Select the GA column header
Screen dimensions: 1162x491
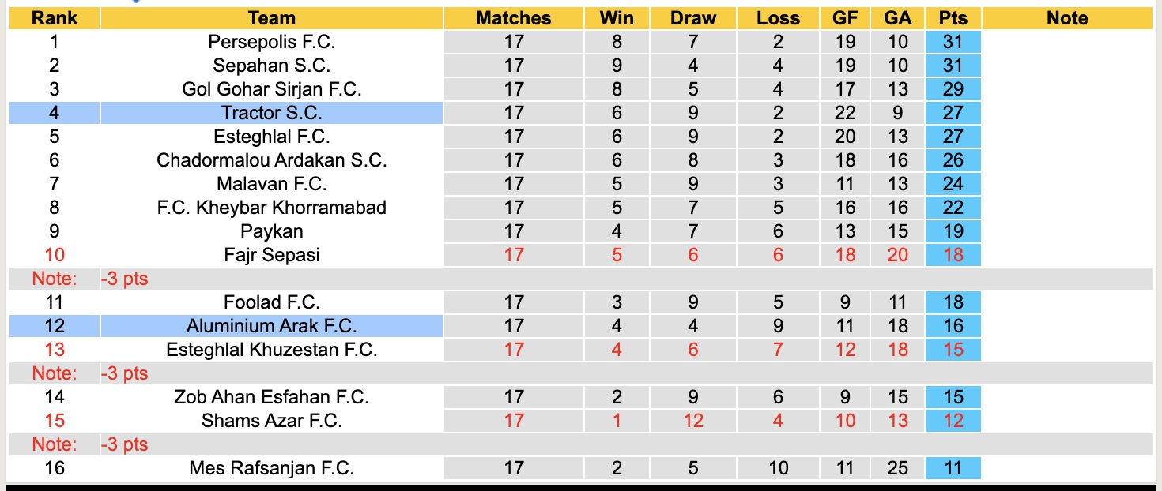(x=897, y=18)
